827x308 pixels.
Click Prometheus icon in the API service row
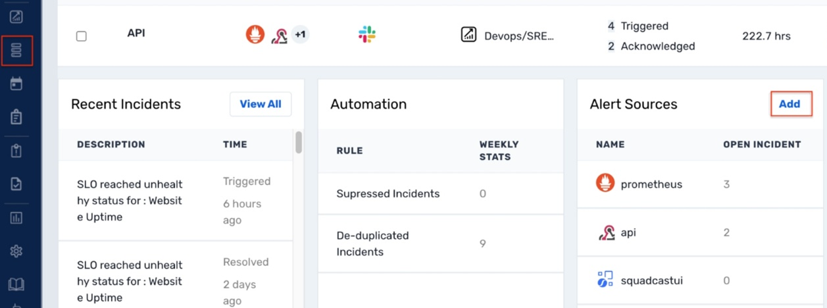255,35
